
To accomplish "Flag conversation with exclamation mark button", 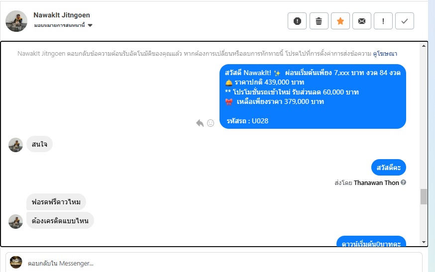I will (x=383, y=21).
